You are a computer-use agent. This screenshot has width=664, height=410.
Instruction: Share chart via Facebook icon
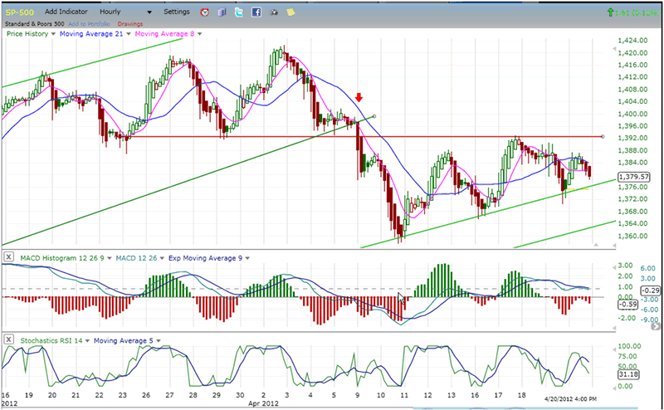[256, 13]
